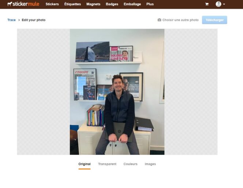The image size is (243, 188).
Task: Click the breadcrumb chevron separator
Action: point(19,20)
